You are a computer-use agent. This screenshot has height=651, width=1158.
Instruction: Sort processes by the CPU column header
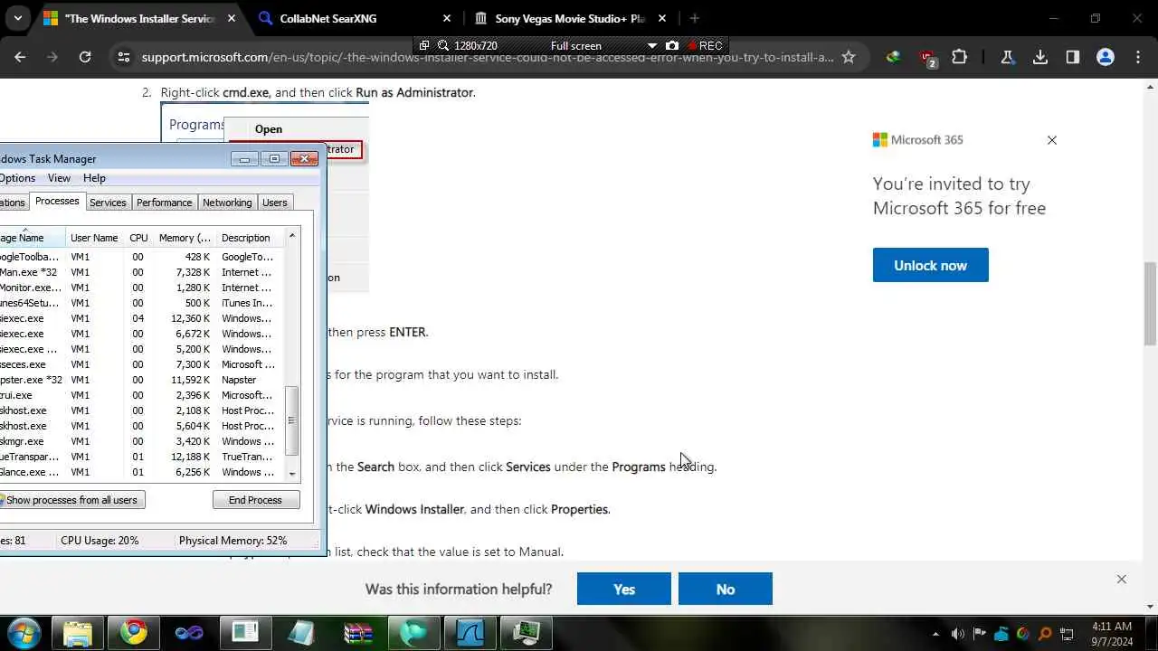138,238
